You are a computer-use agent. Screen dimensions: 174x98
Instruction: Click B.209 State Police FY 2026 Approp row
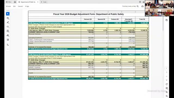click(88, 54)
